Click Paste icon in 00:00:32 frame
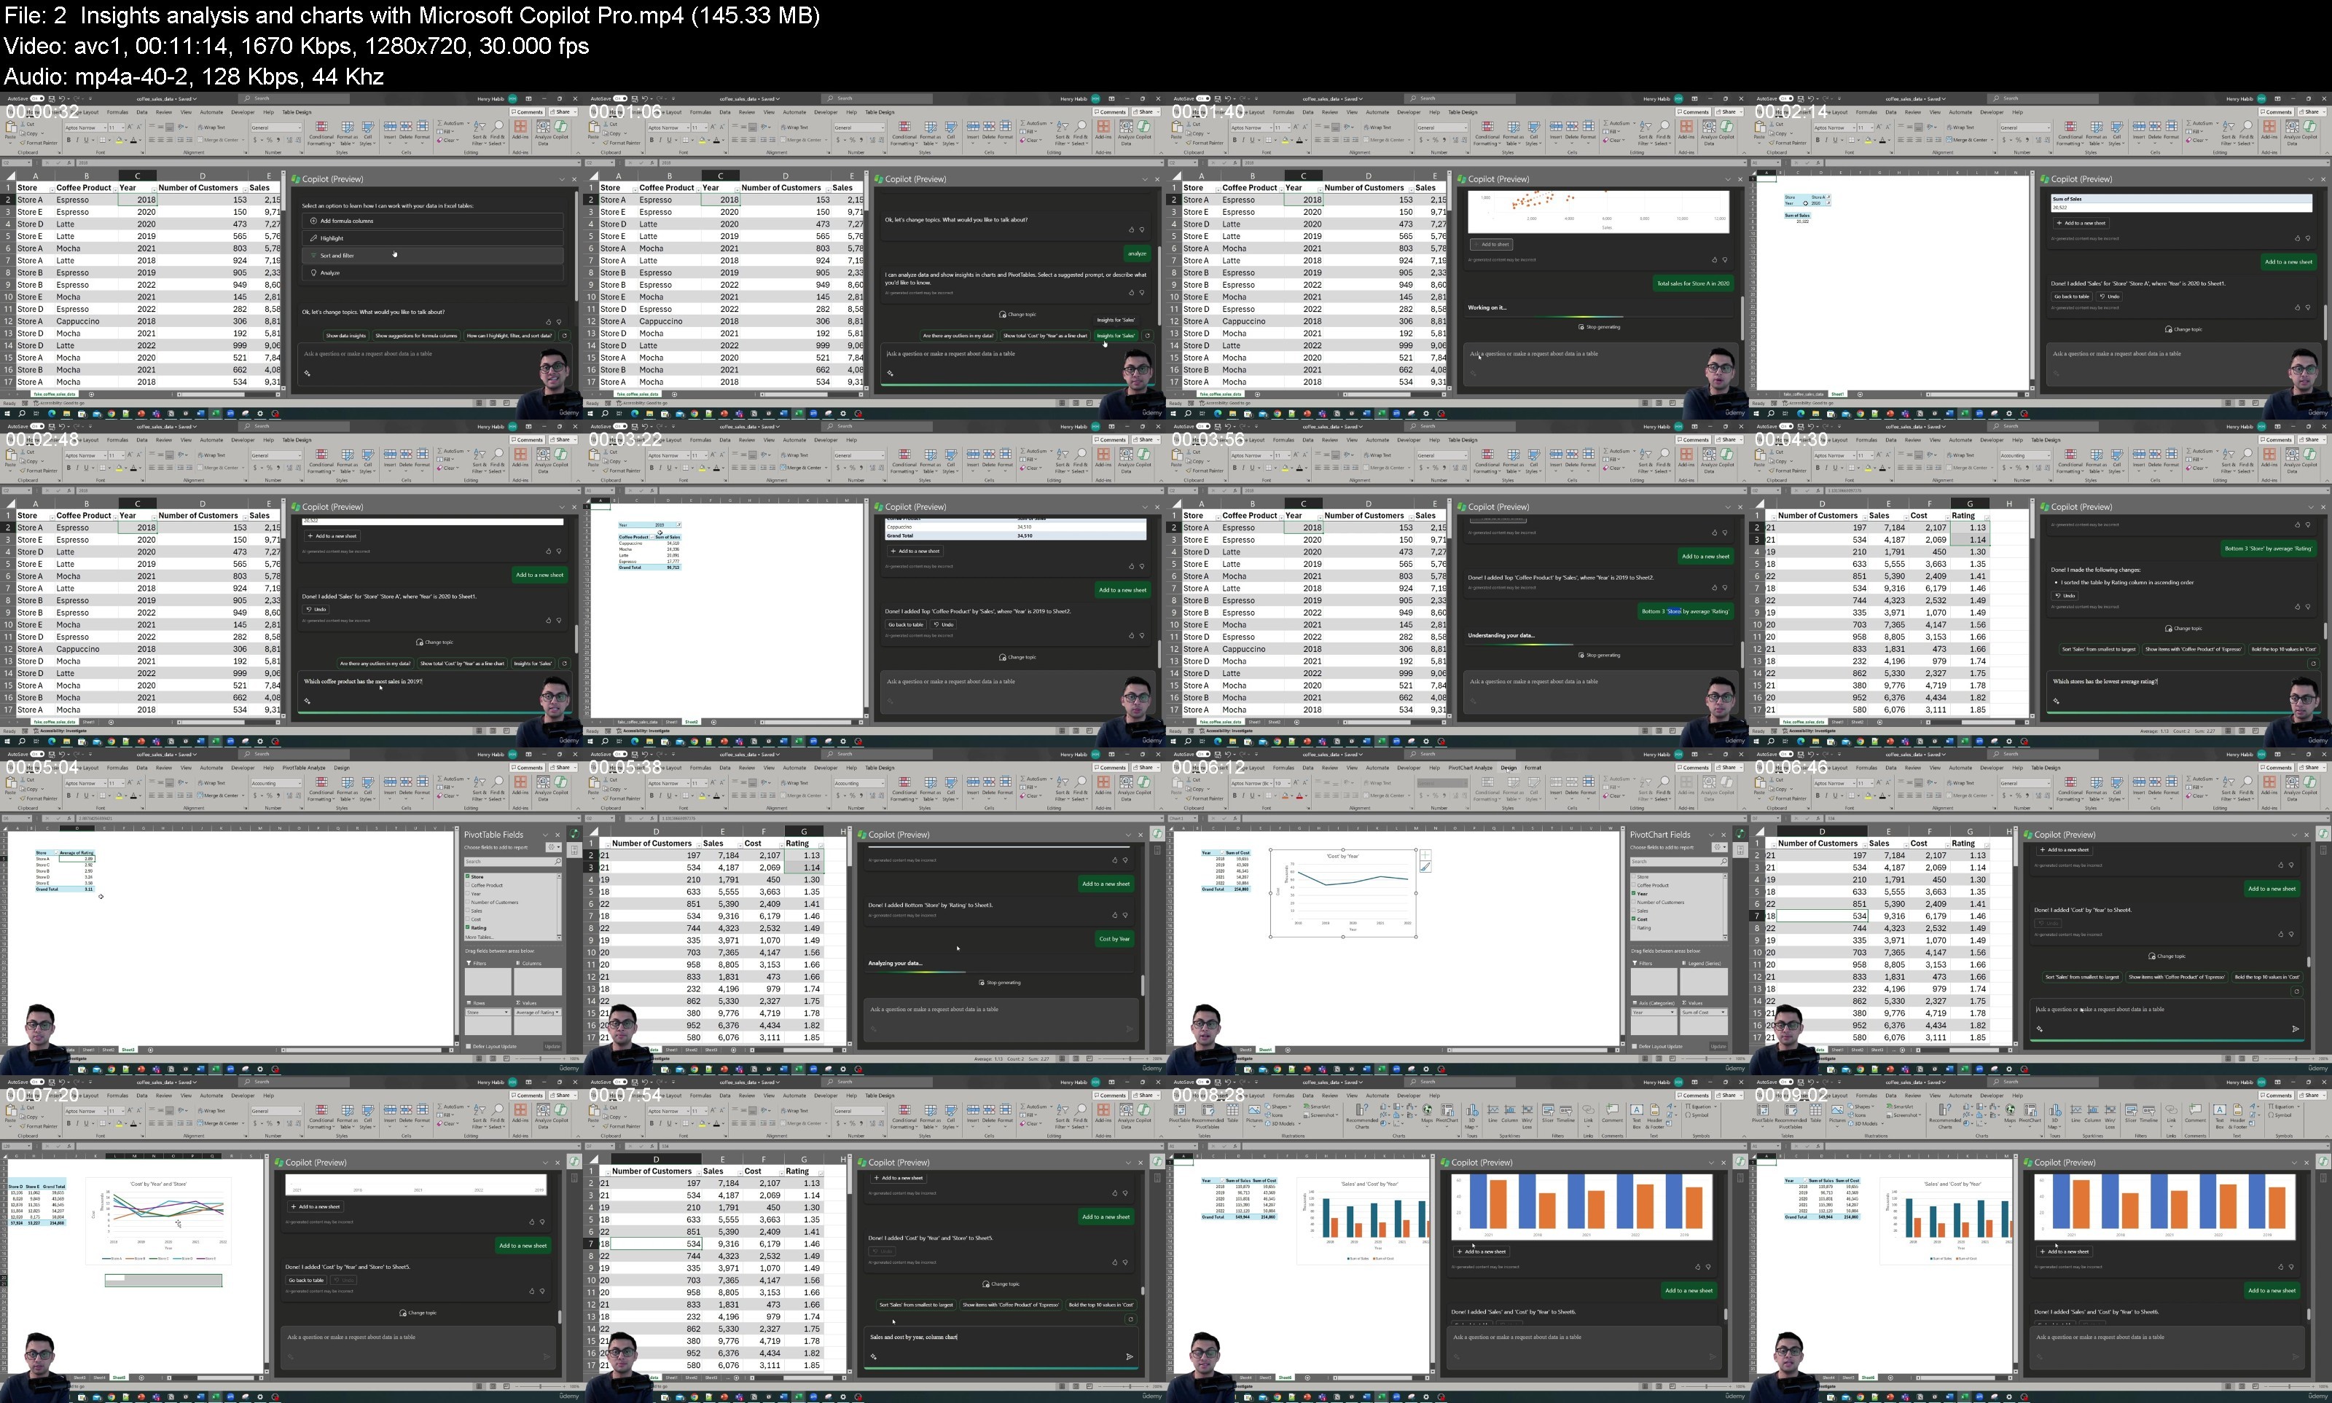This screenshot has height=1403, width=2332. click(x=10, y=127)
